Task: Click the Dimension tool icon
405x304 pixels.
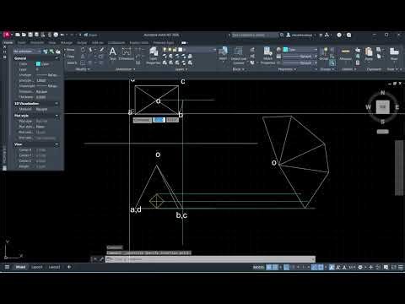Action: tap(126, 53)
